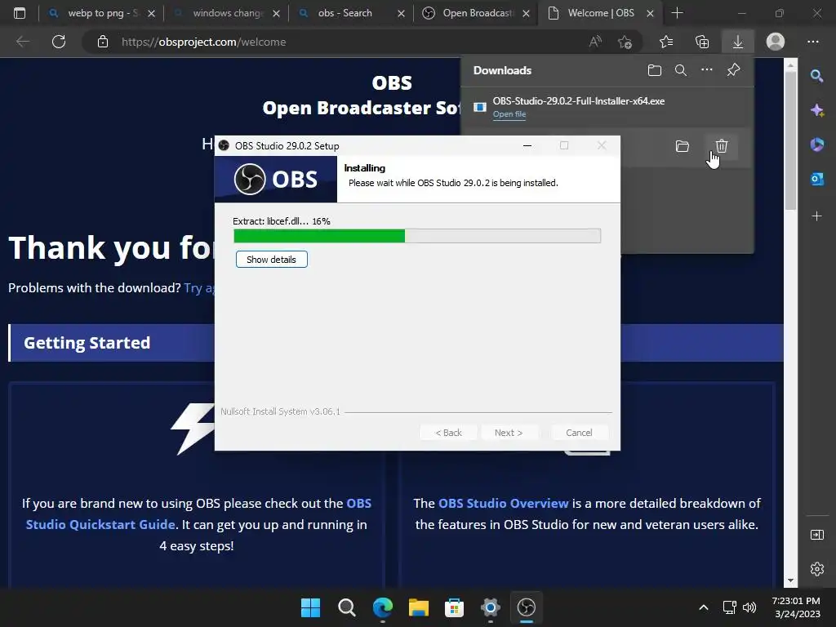Search downloads with magnifier icon
This screenshot has height=627, width=836.
pos(681,70)
